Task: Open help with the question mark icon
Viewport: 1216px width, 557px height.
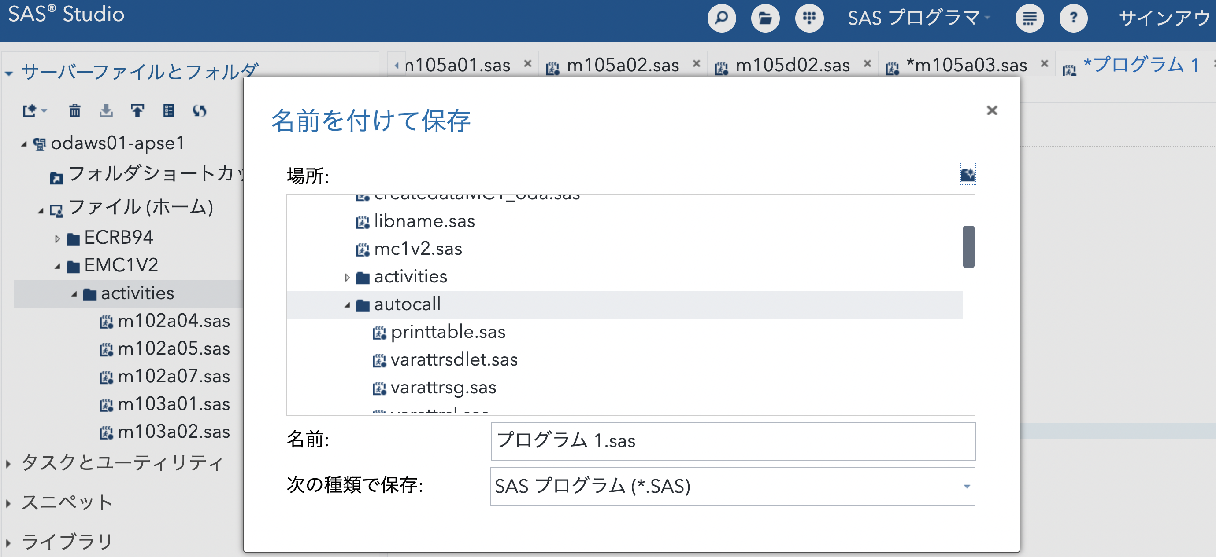Action: 1073,18
